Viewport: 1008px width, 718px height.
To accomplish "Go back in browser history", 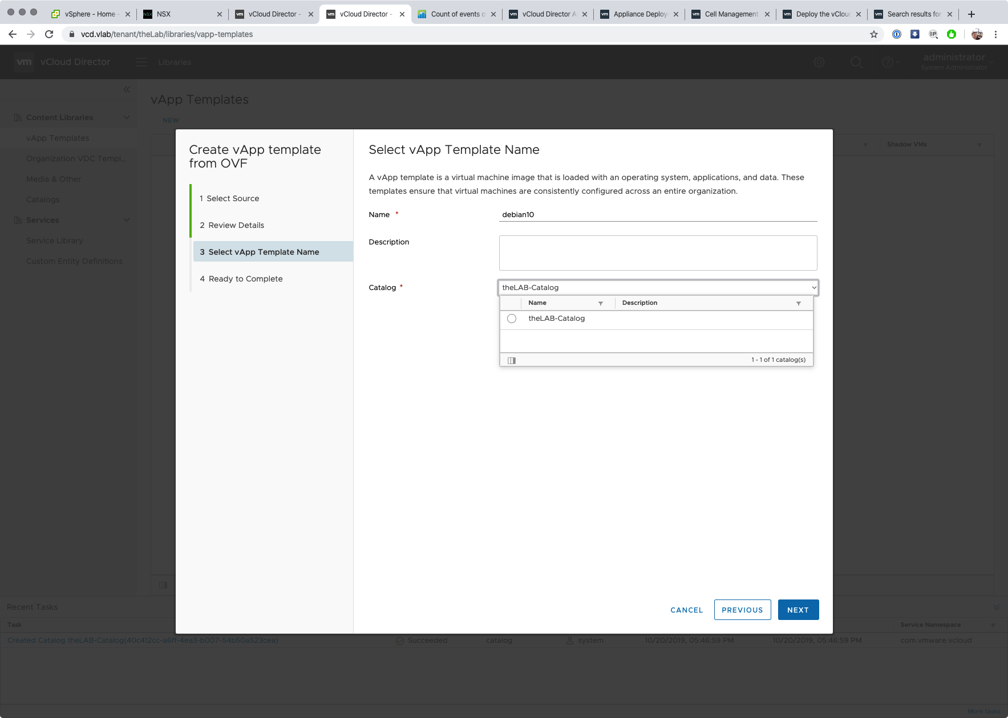I will 13,34.
